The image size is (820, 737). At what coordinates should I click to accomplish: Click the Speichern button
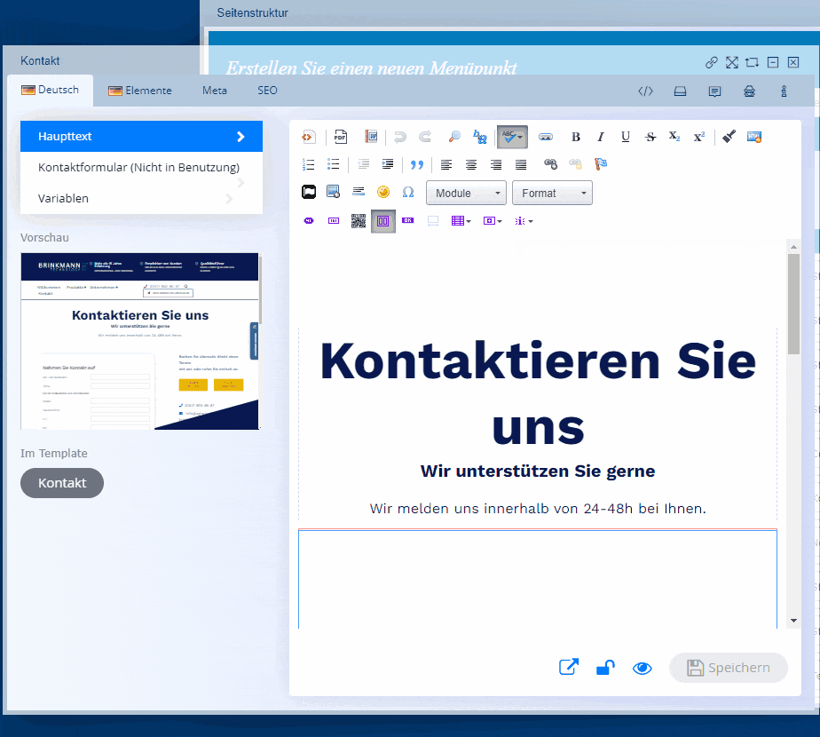coord(728,668)
